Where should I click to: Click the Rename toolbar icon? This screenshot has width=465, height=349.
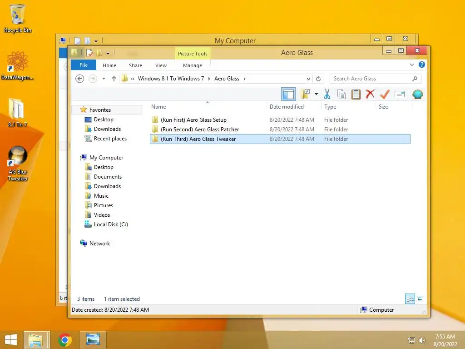(x=400, y=95)
